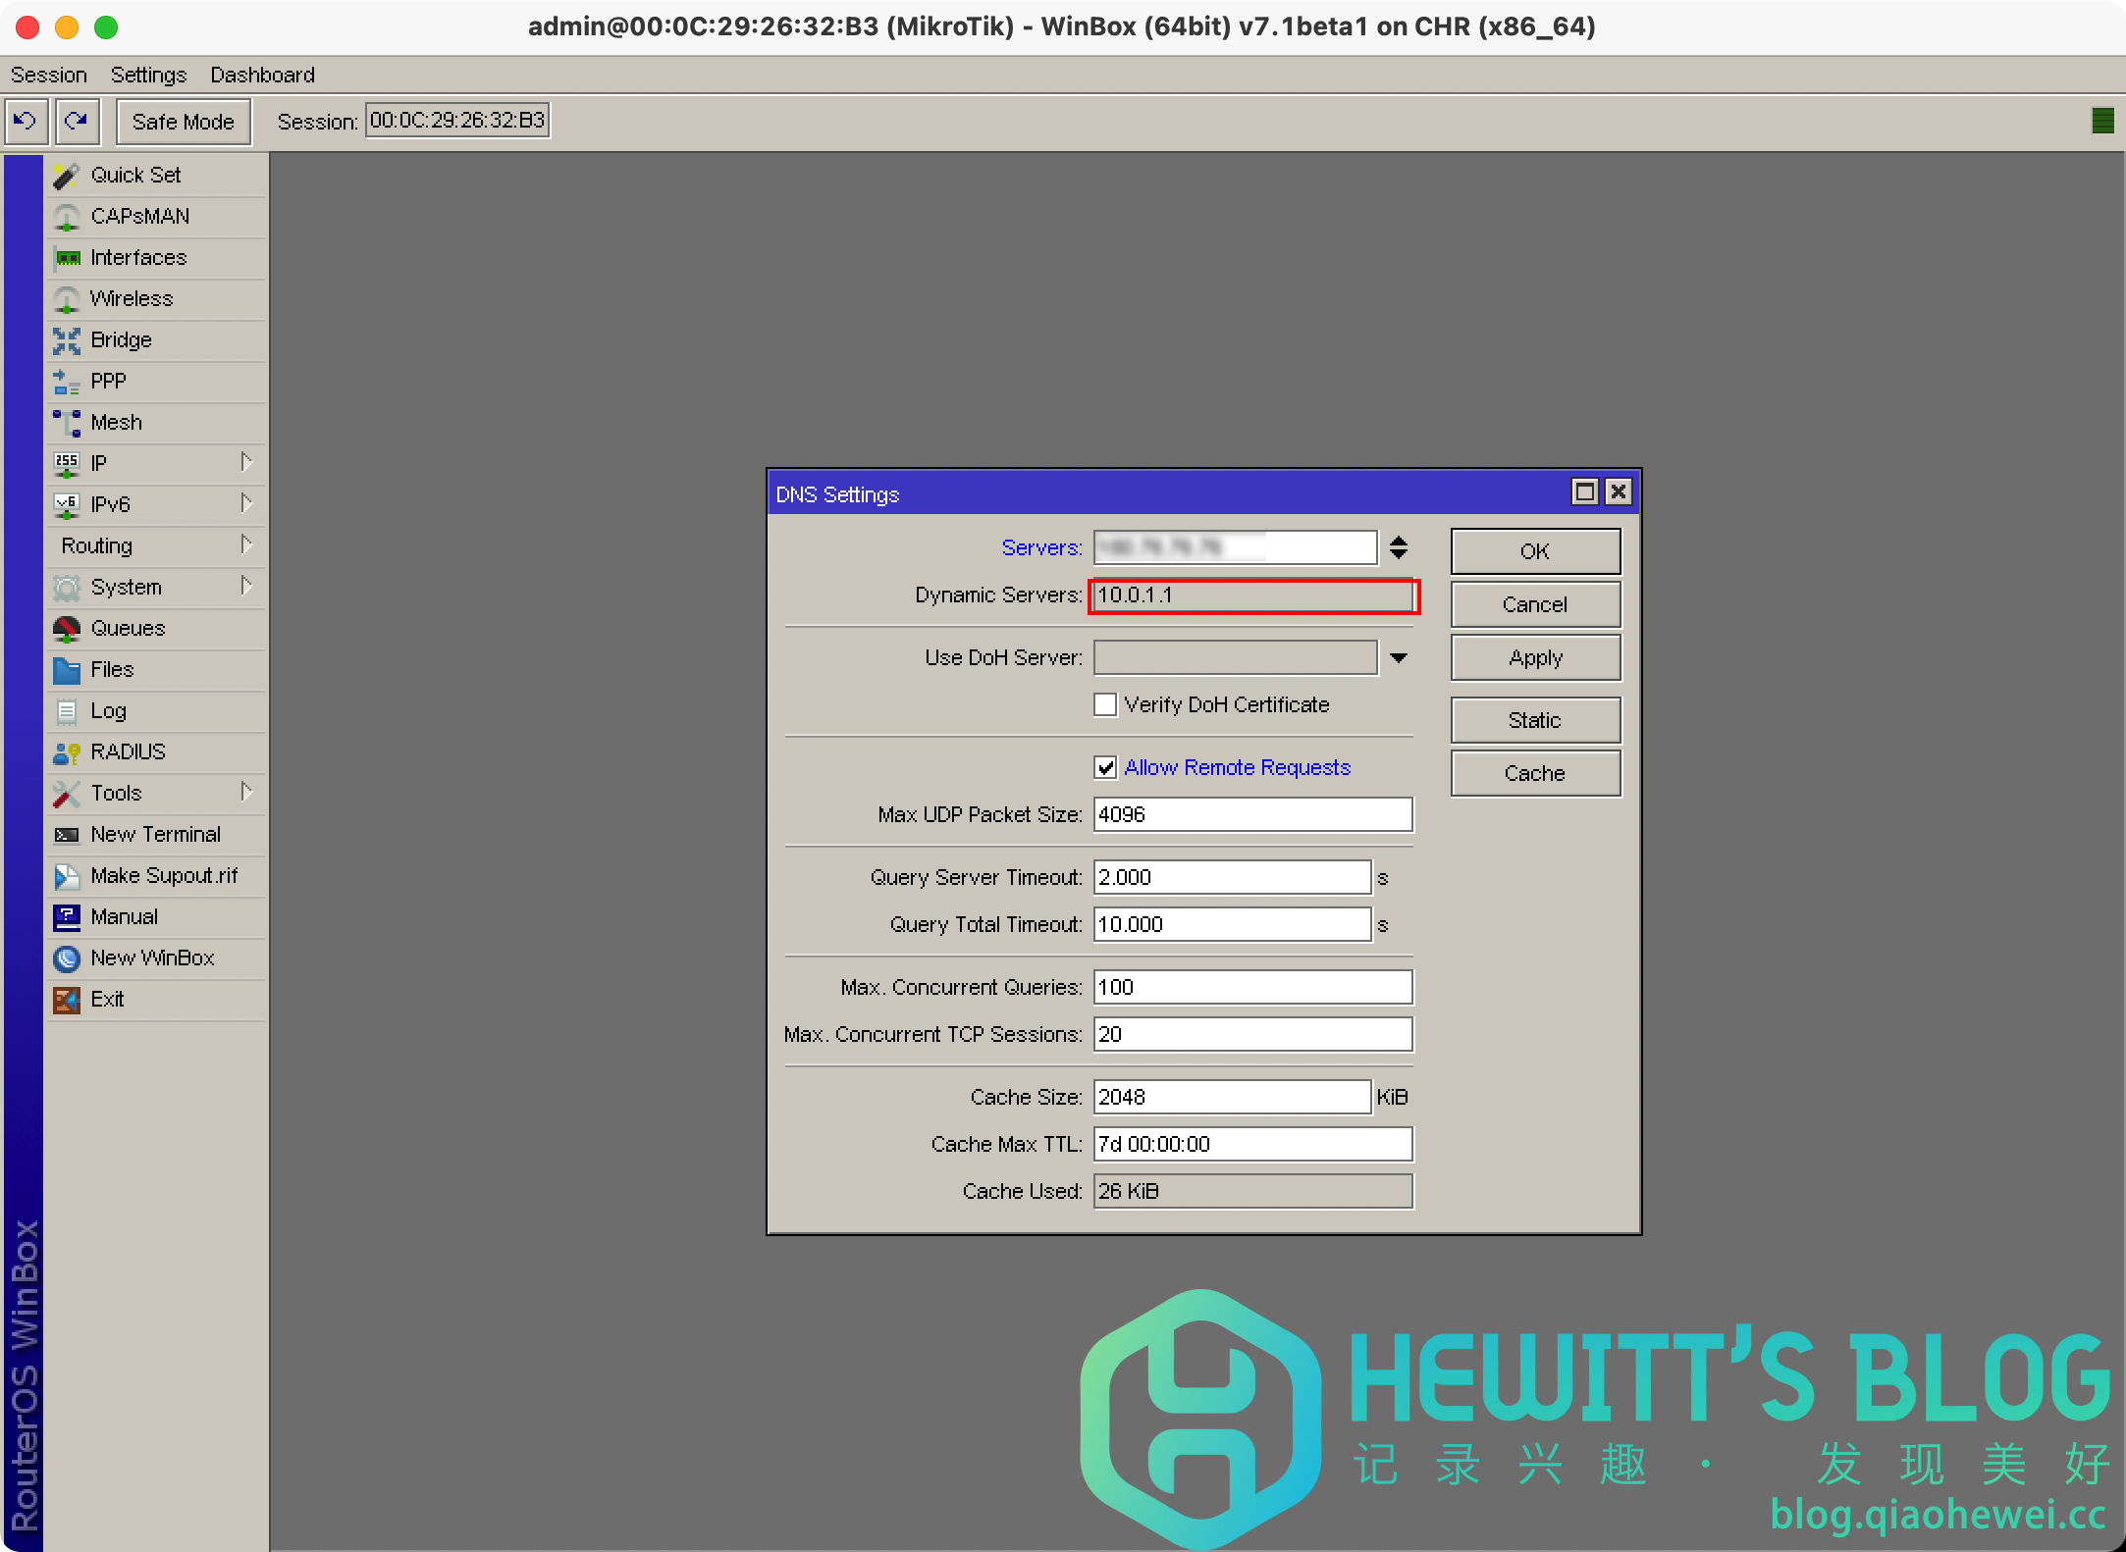This screenshot has width=2126, height=1552.
Task: Enable the Verify DoH Certificate checkbox
Action: [1105, 704]
